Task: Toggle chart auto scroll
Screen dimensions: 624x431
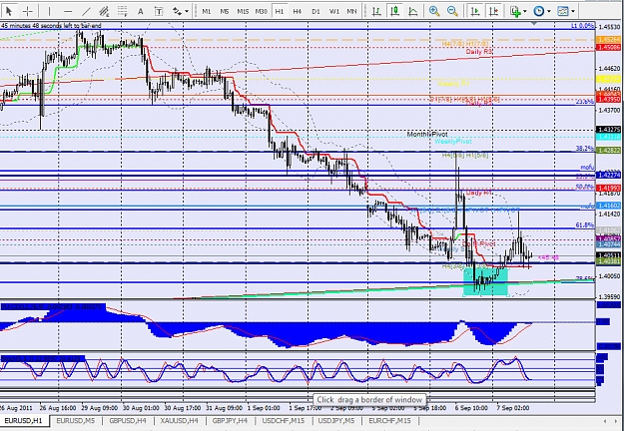Action: tap(475, 11)
